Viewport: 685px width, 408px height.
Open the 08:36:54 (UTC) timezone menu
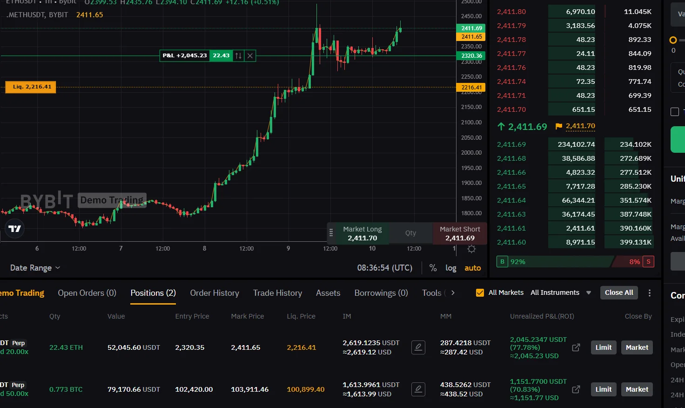pos(385,268)
